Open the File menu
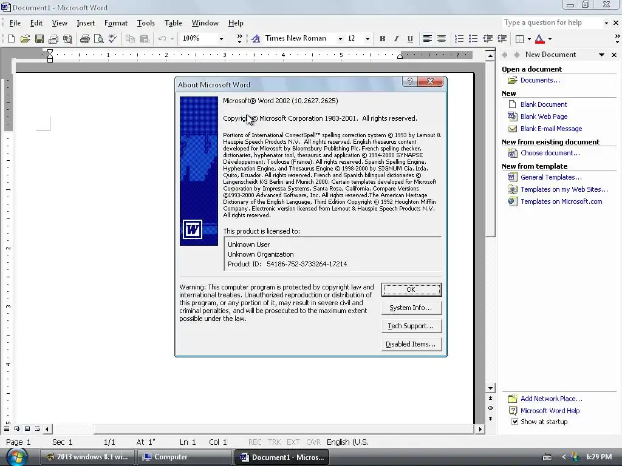The image size is (622, 466). click(x=15, y=23)
